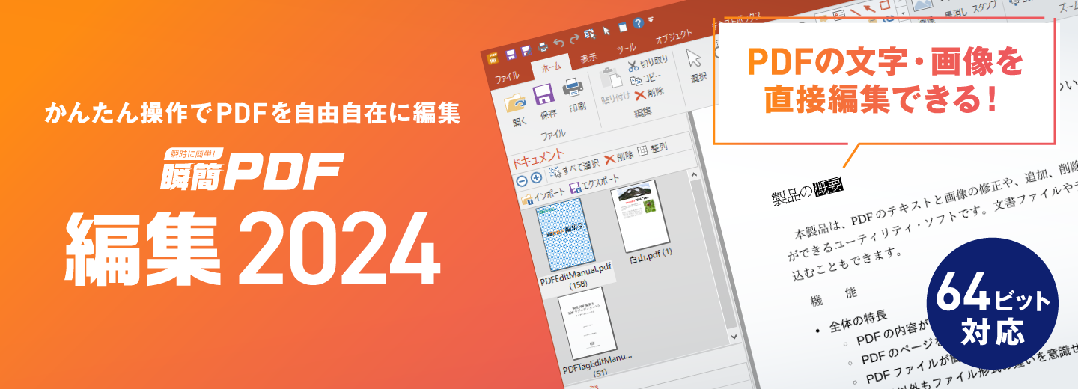Click 削除 in the ドキュメント panel toolbar
The width and height of the screenshot is (1078, 389).
coord(618,157)
